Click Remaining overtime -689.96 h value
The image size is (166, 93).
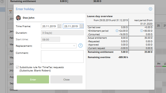tap(123, 57)
